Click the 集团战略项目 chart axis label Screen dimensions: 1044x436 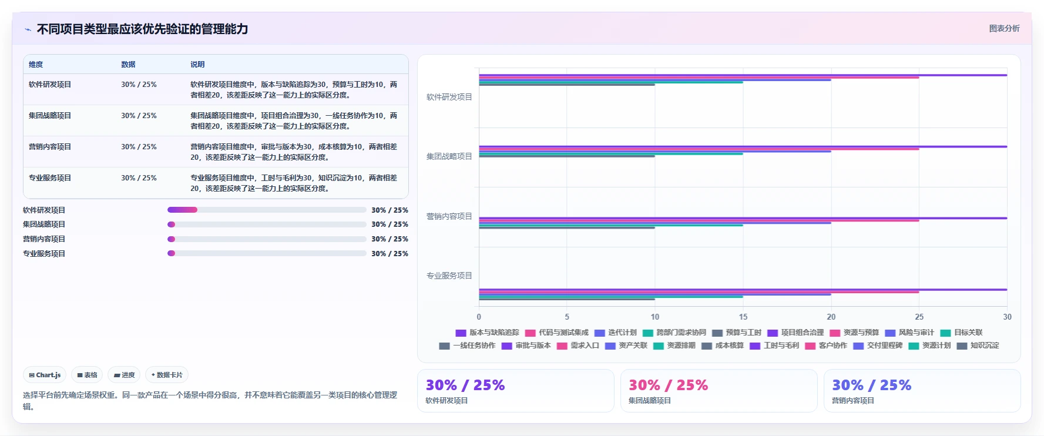click(449, 156)
